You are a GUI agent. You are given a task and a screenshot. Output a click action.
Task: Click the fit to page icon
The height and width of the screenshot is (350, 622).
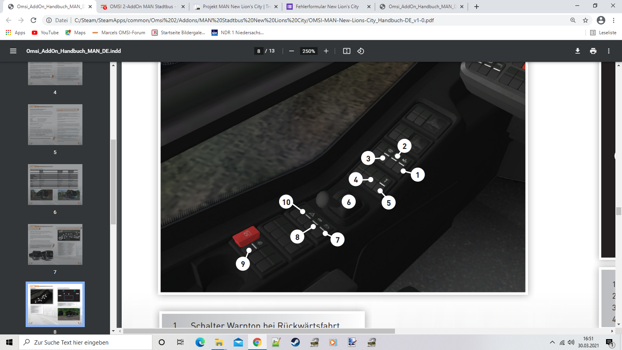pos(346,51)
